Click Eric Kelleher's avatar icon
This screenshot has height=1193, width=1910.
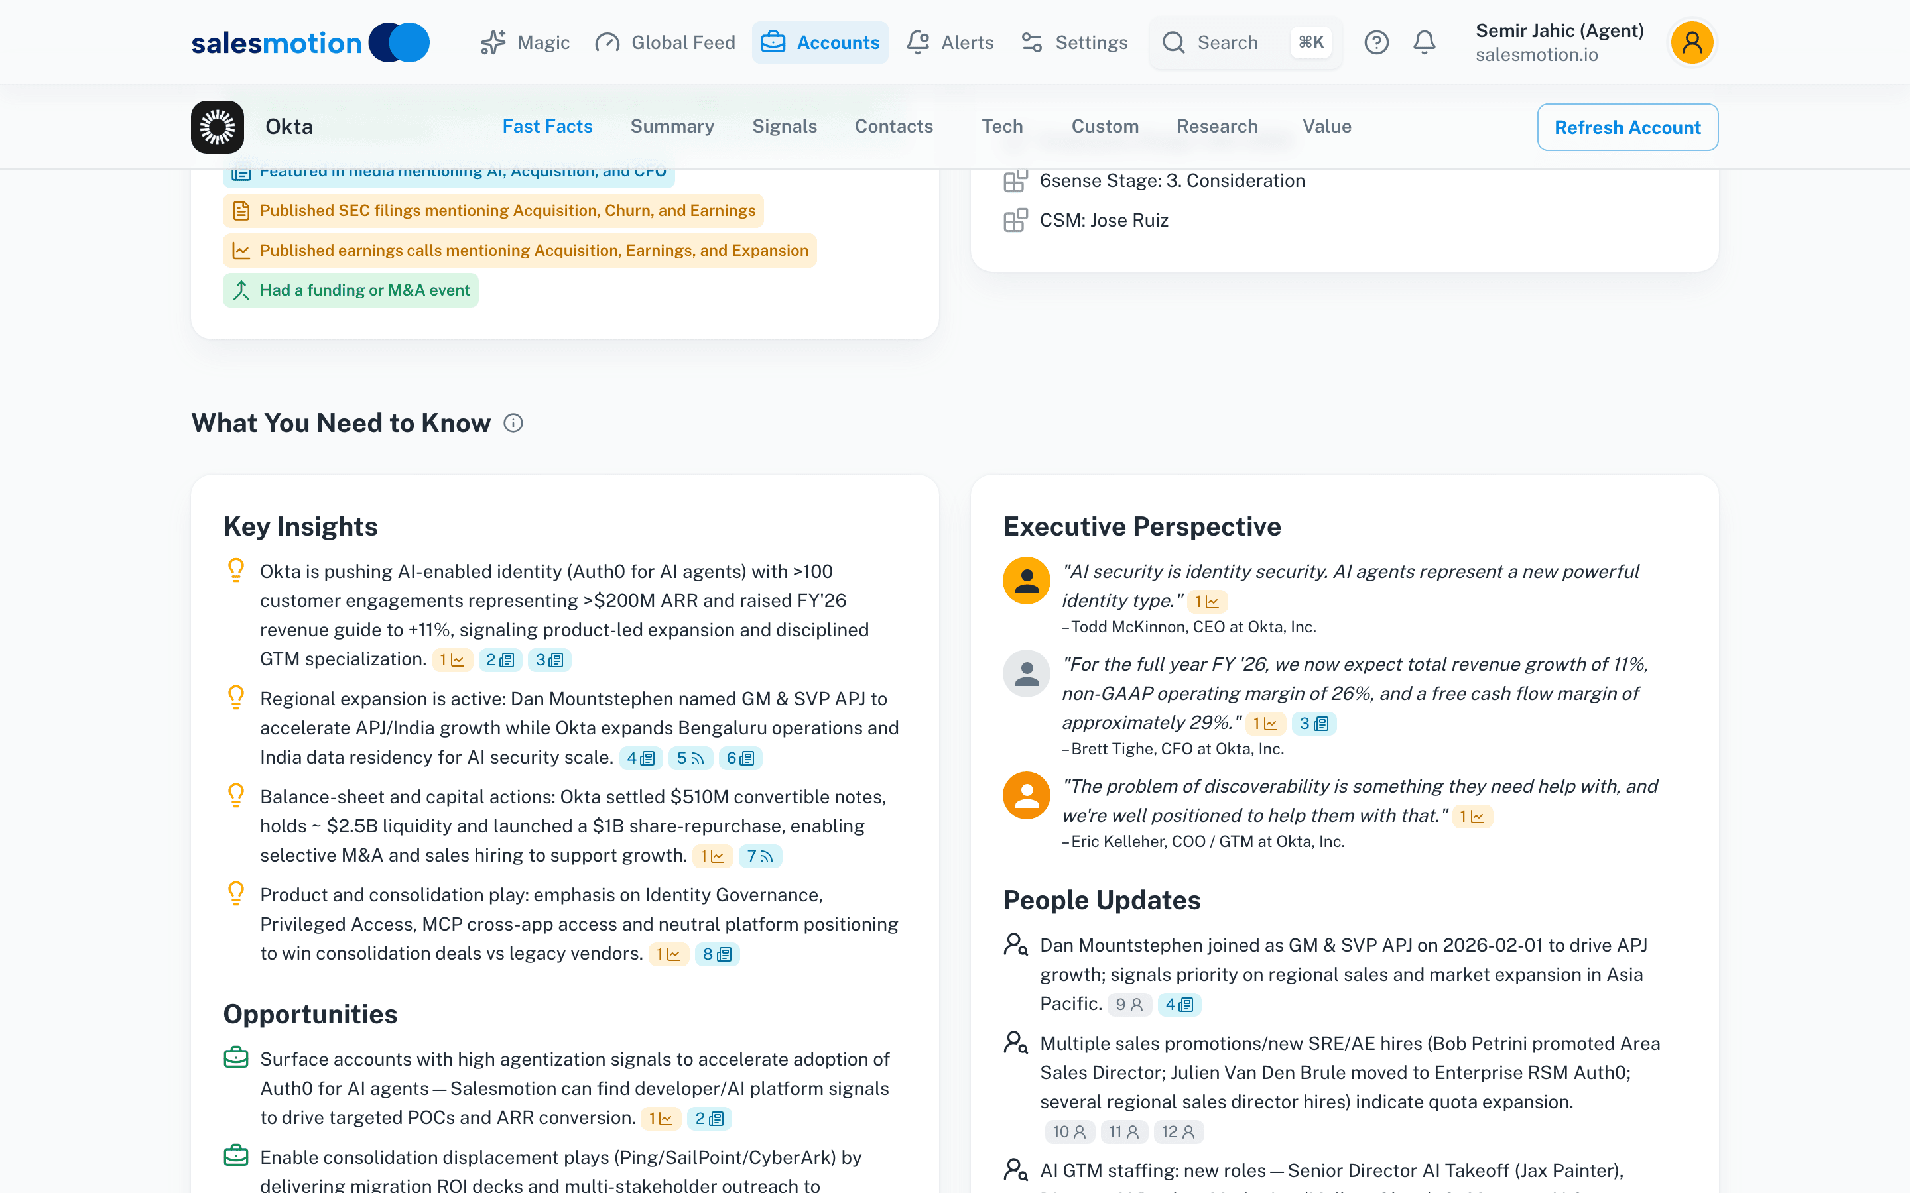click(1026, 795)
